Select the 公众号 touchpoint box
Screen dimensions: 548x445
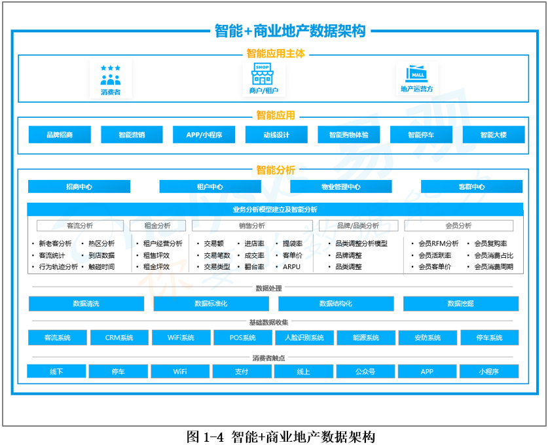click(x=365, y=372)
